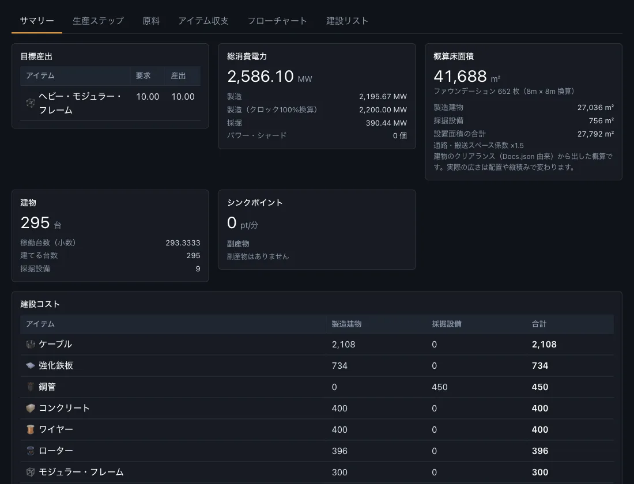Click the 建設コスト section heading
Viewport: 634px width, 484px height.
point(40,304)
